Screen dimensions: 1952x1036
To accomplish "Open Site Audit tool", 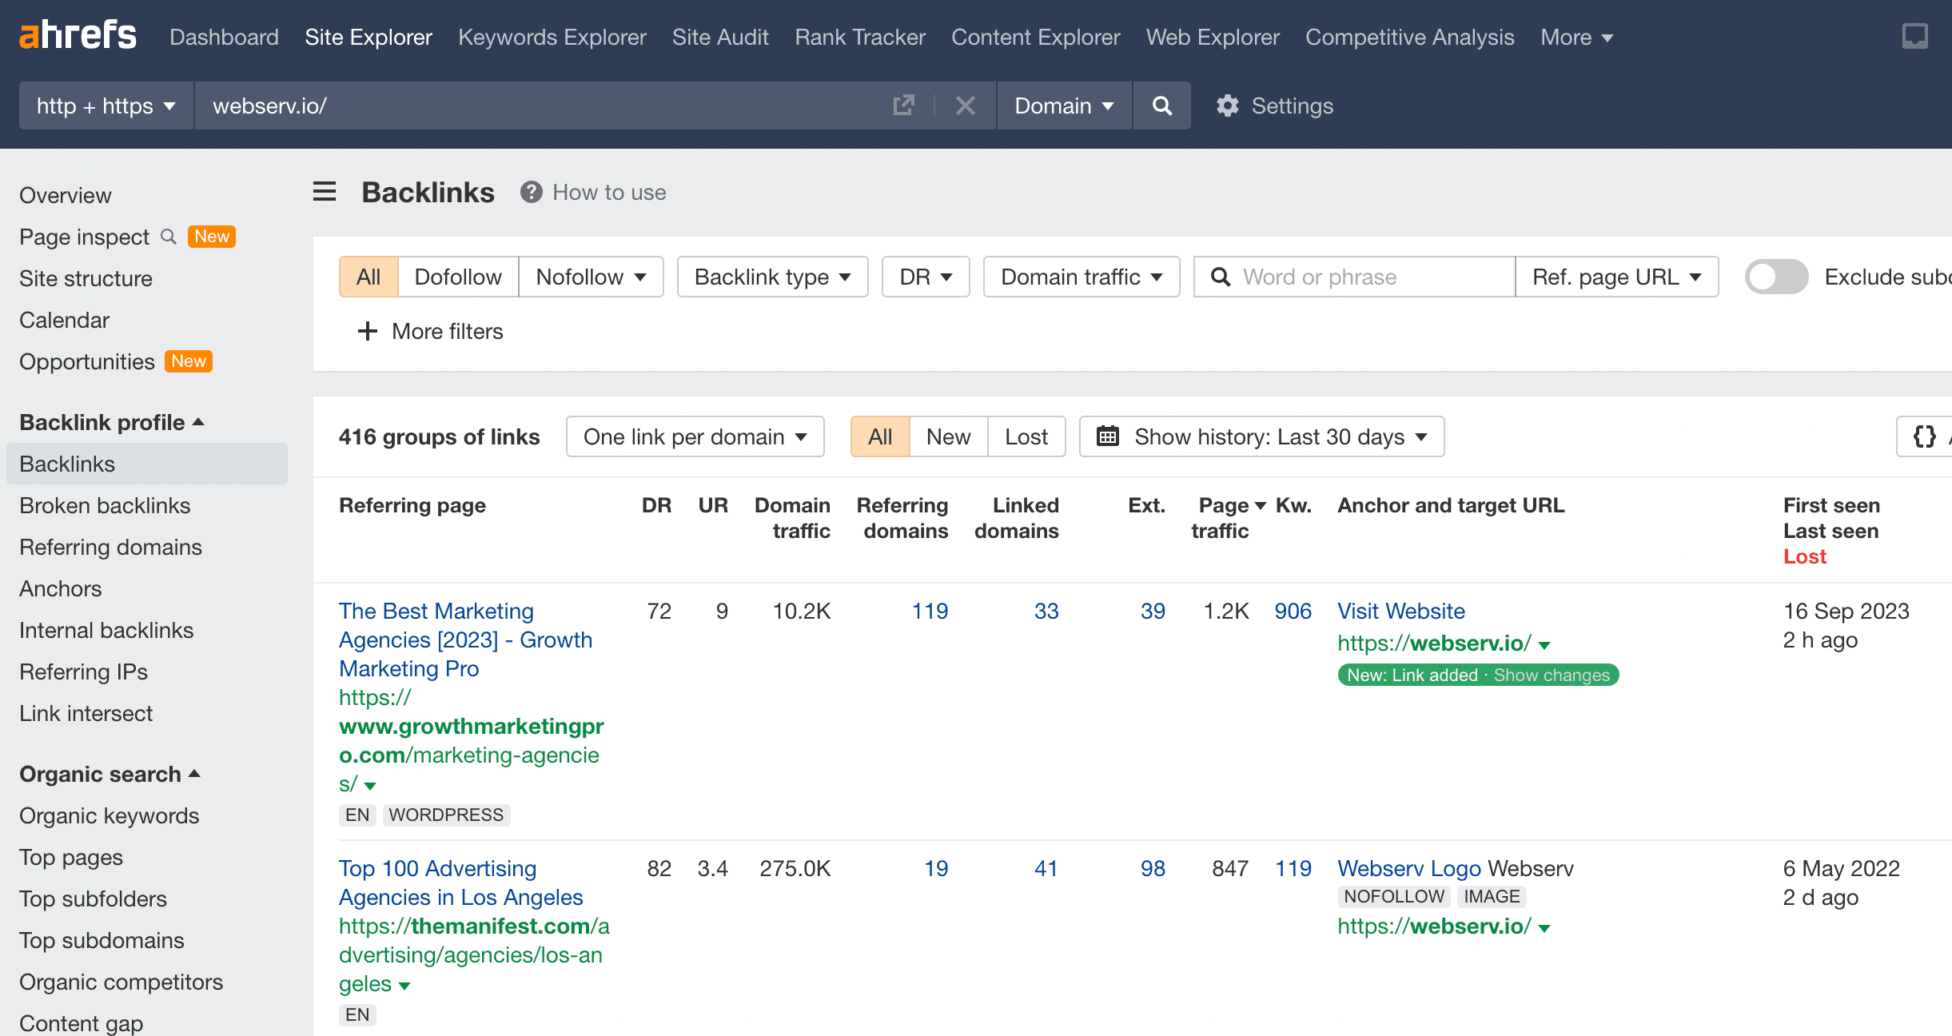I will tap(719, 36).
